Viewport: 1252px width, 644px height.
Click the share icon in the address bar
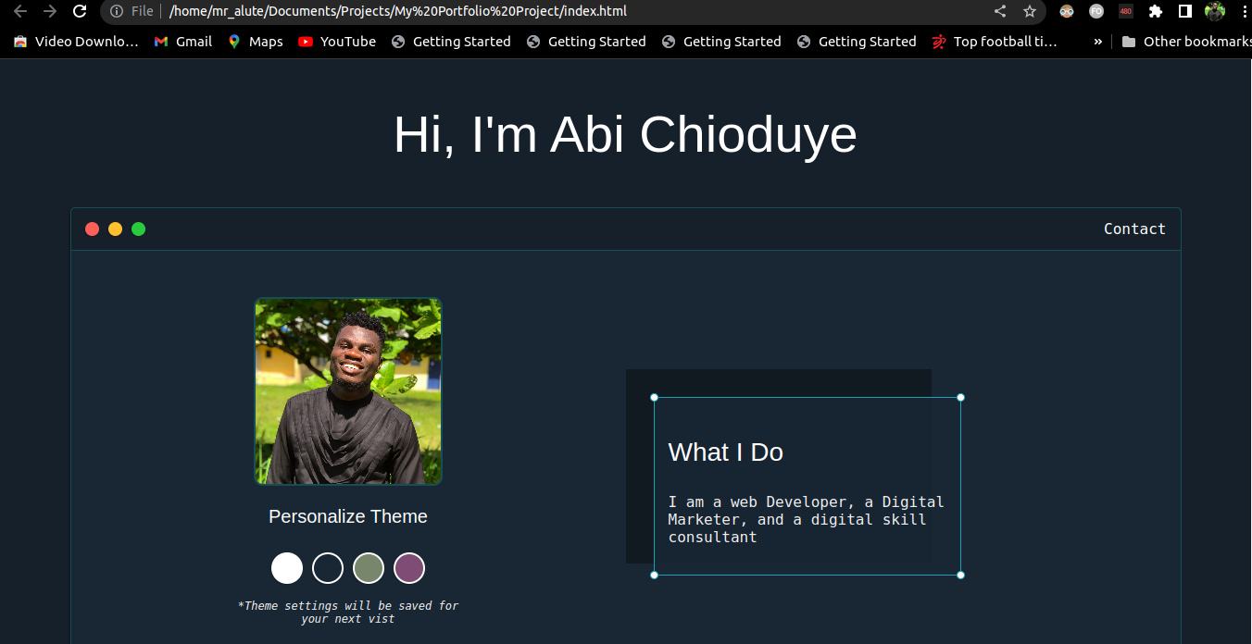point(999,13)
